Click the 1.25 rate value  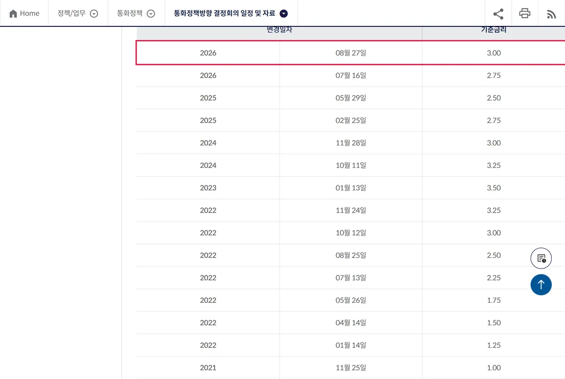493,345
